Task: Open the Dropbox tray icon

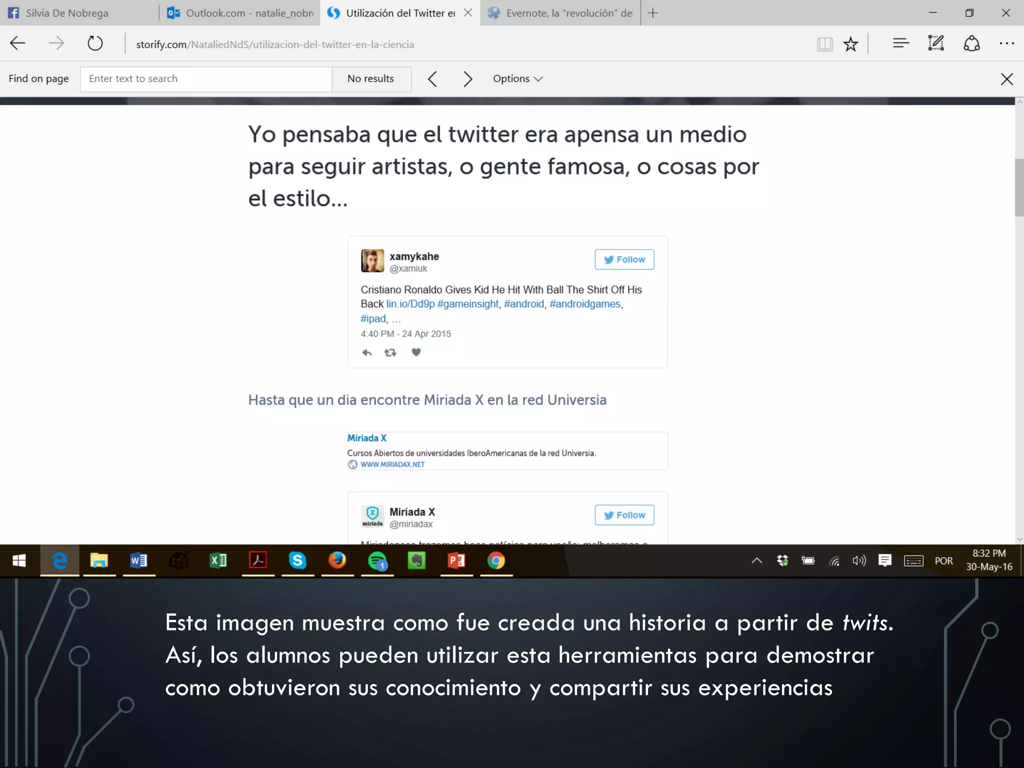Action: click(x=782, y=560)
